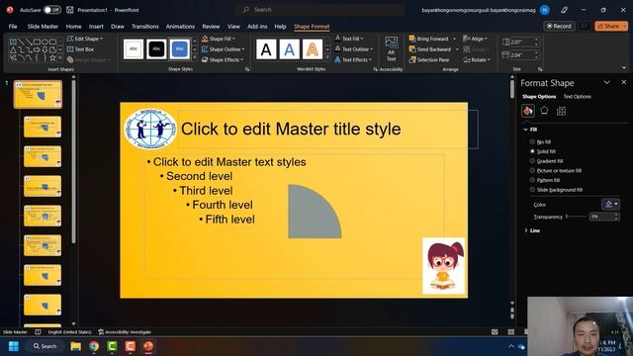Open the PowerPoint taskbar icon
Viewport: 633px width, 356px height.
pyautogui.click(x=148, y=346)
